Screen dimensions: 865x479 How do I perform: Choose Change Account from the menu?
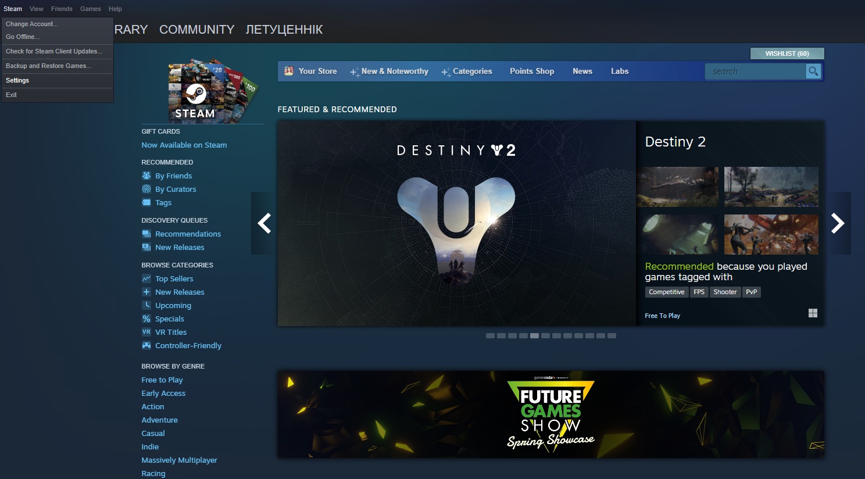pyautogui.click(x=58, y=24)
